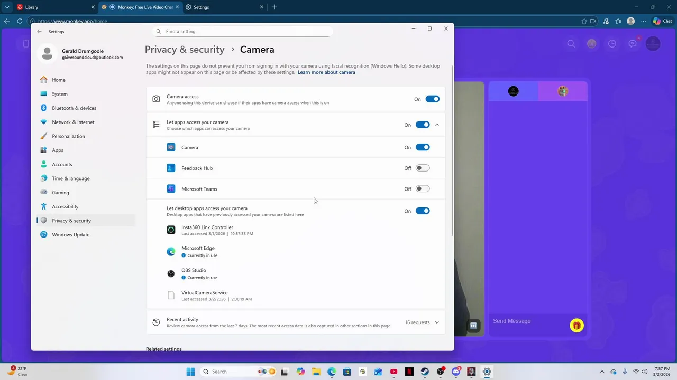Viewport: 677px width, 380px height.
Task: Reload the Monkey page in Edge
Action: coord(20,21)
